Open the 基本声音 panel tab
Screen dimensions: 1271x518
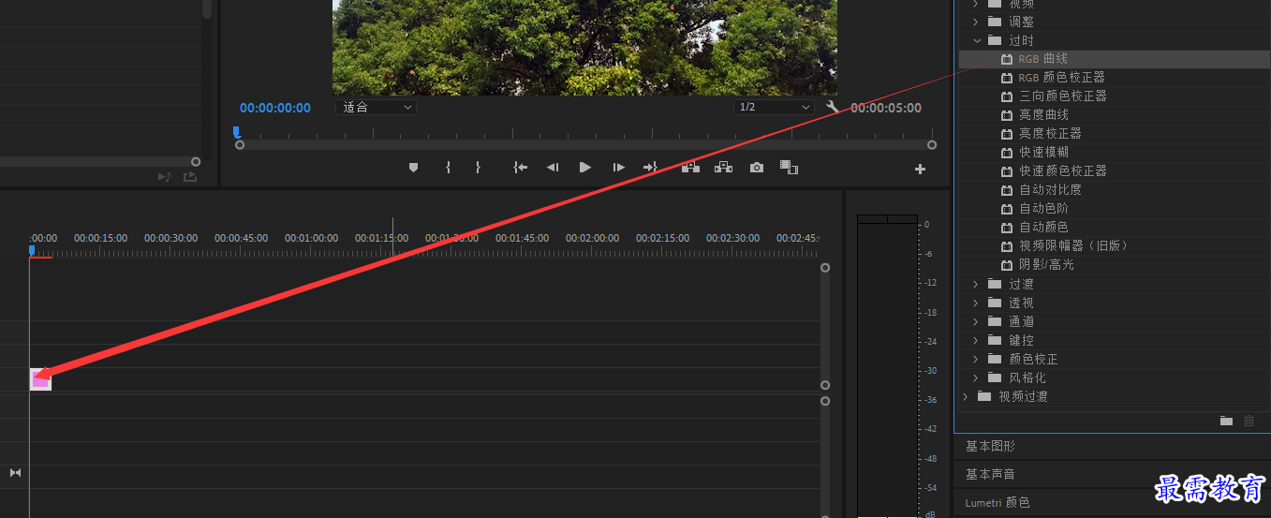click(990, 474)
